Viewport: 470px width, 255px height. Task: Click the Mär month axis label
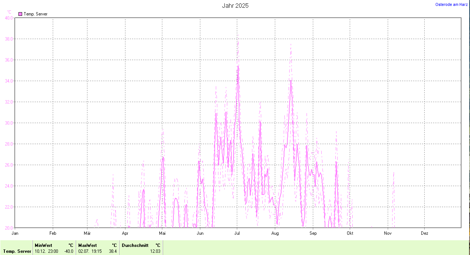click(87, 233)
